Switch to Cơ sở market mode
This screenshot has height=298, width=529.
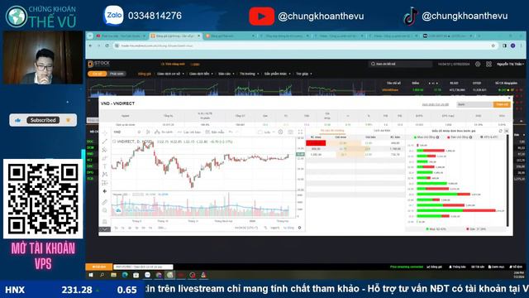[98, 74]
